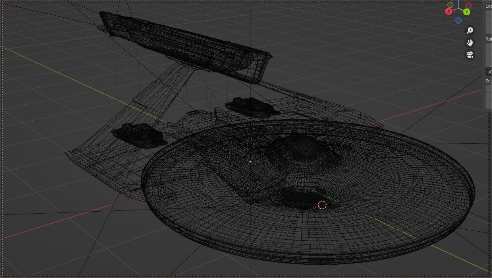
Task: Snap view to red X axis on gizmo
Action: (x=448, y=12)
